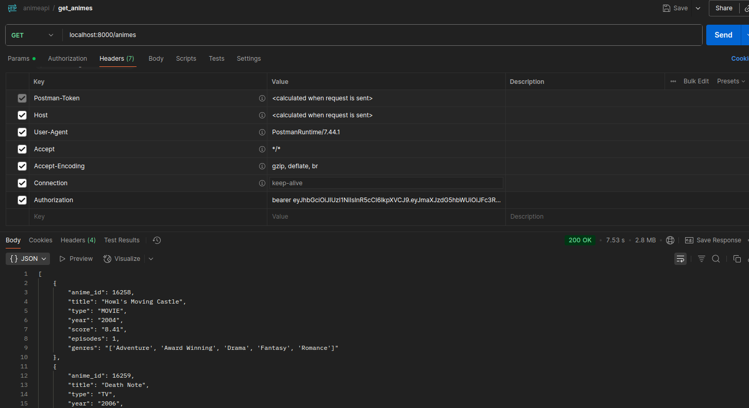Disable the Accept-Encoding header checkbox
The image size is (749, 408).
[x=22, y=166]
